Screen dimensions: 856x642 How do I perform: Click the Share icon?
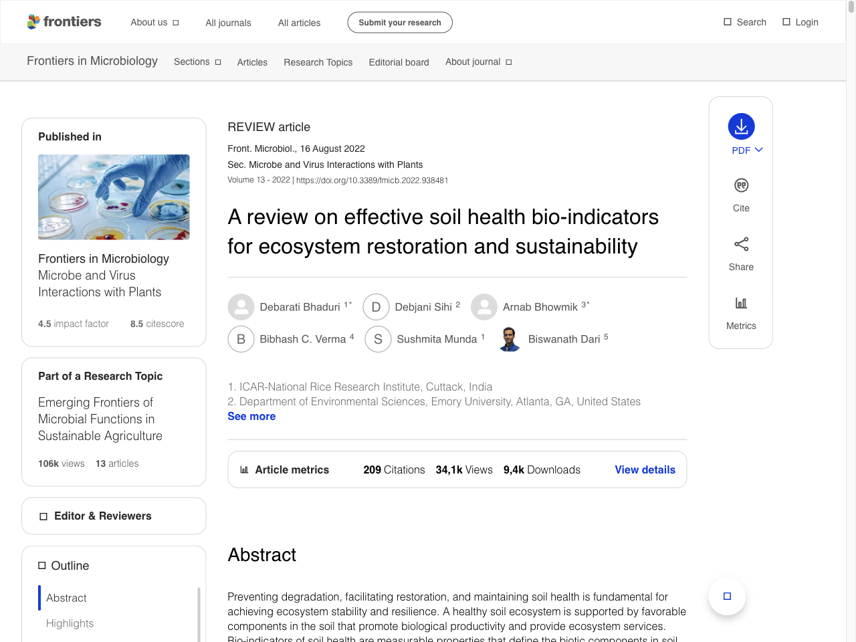tap(740, 244)
